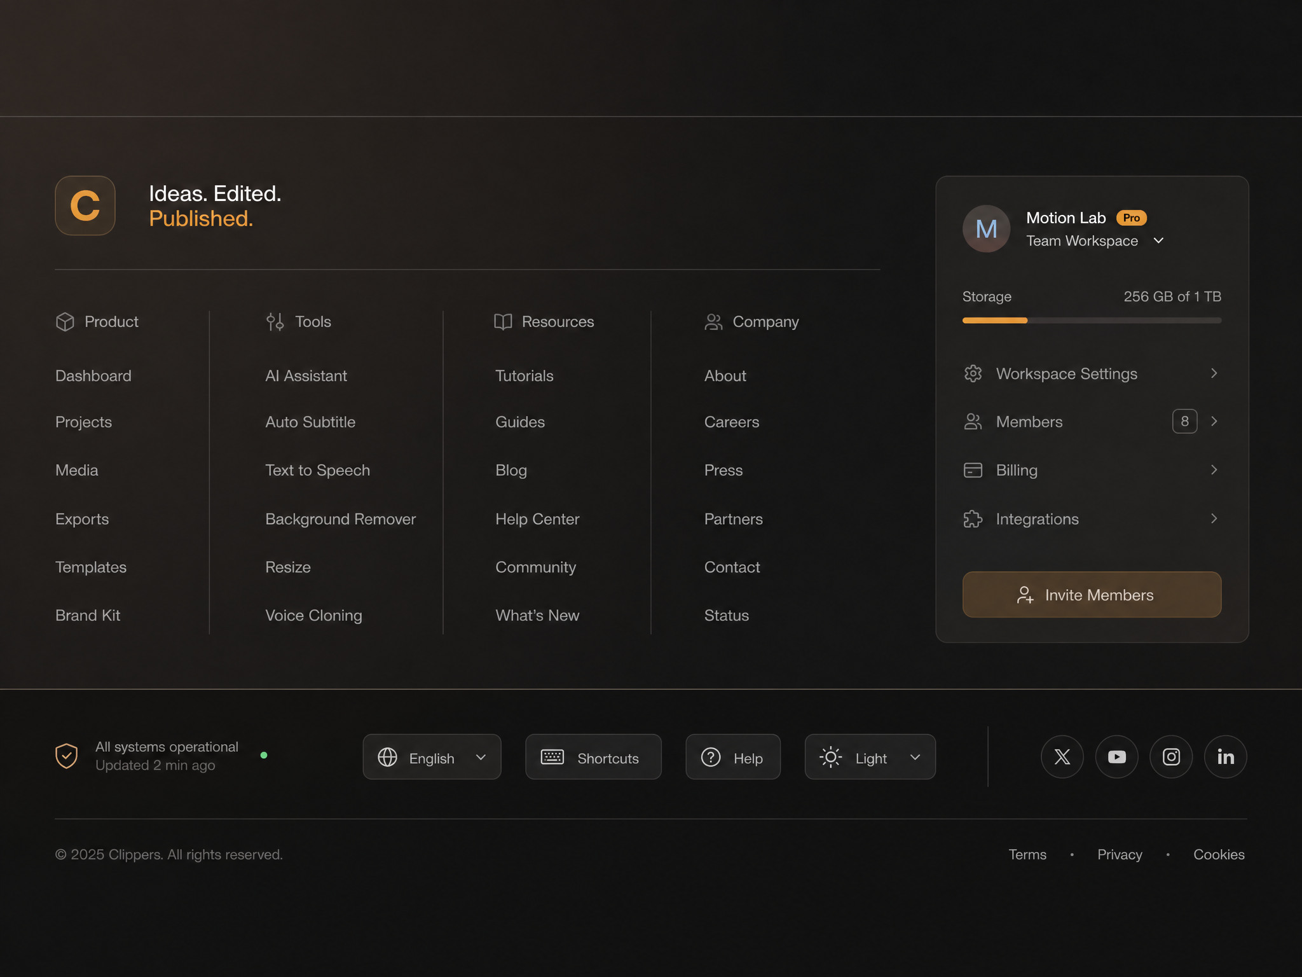The width and height of the screenshot is (1302, 977).
Task: Open the Background Remover link
Action: [340, 519]
